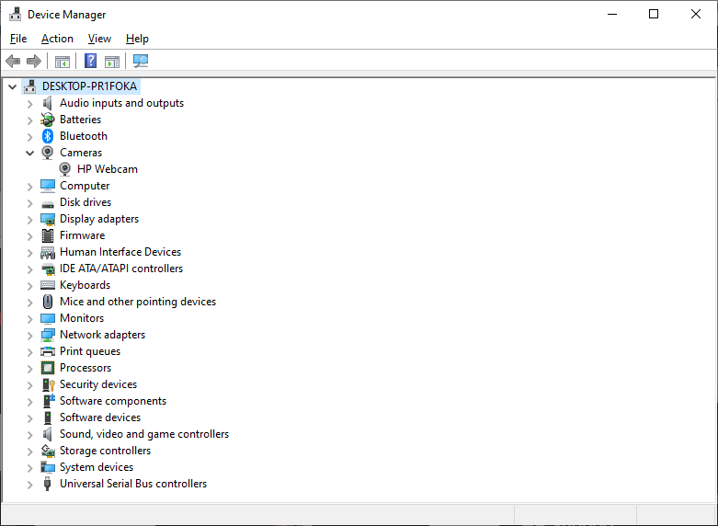Select Mice and other pointing devices label

[138, 302]
